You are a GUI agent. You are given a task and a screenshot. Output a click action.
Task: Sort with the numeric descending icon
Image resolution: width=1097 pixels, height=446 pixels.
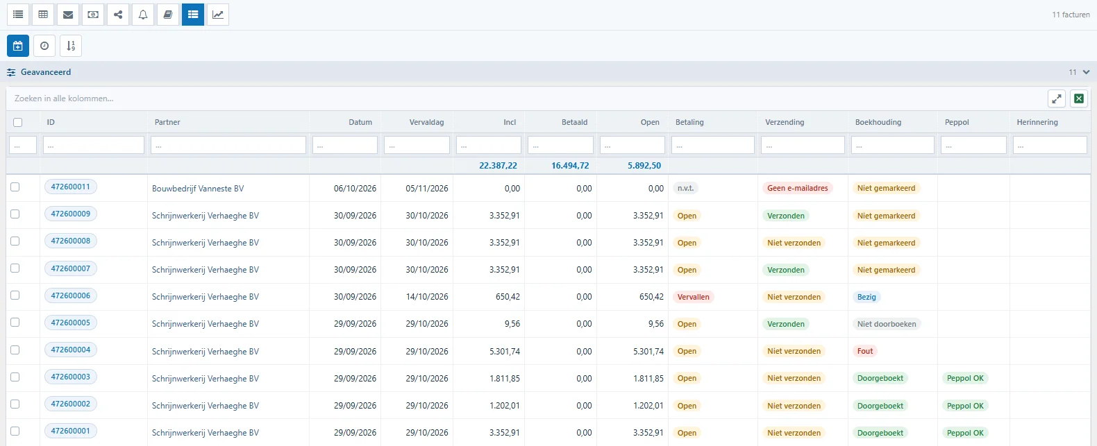(x=71, y=46)
